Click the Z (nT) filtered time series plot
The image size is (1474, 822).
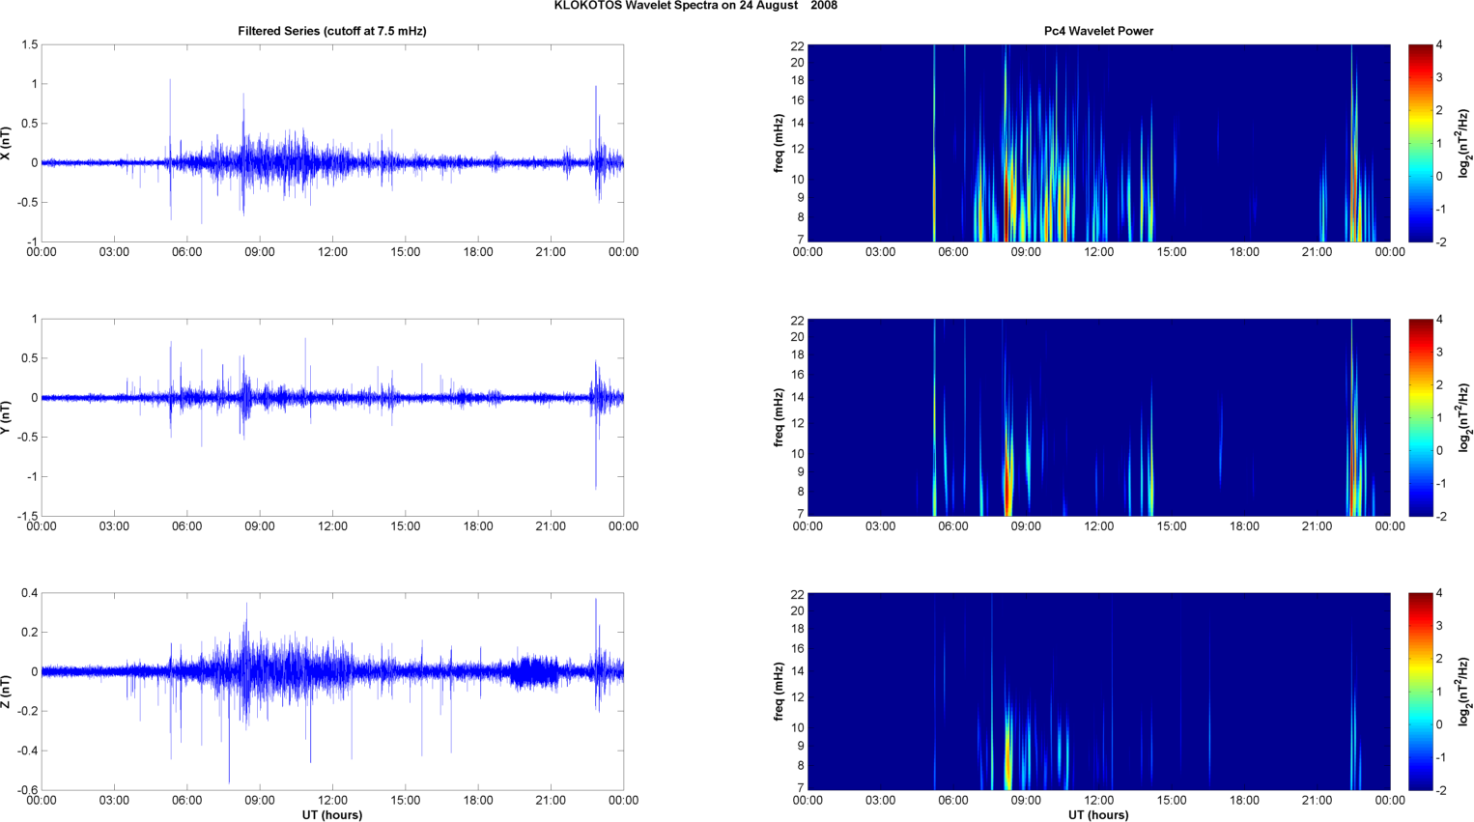pos(332,692)
